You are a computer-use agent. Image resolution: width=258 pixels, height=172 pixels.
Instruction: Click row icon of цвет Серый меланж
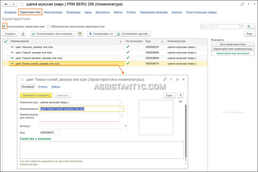click(12, 58)
